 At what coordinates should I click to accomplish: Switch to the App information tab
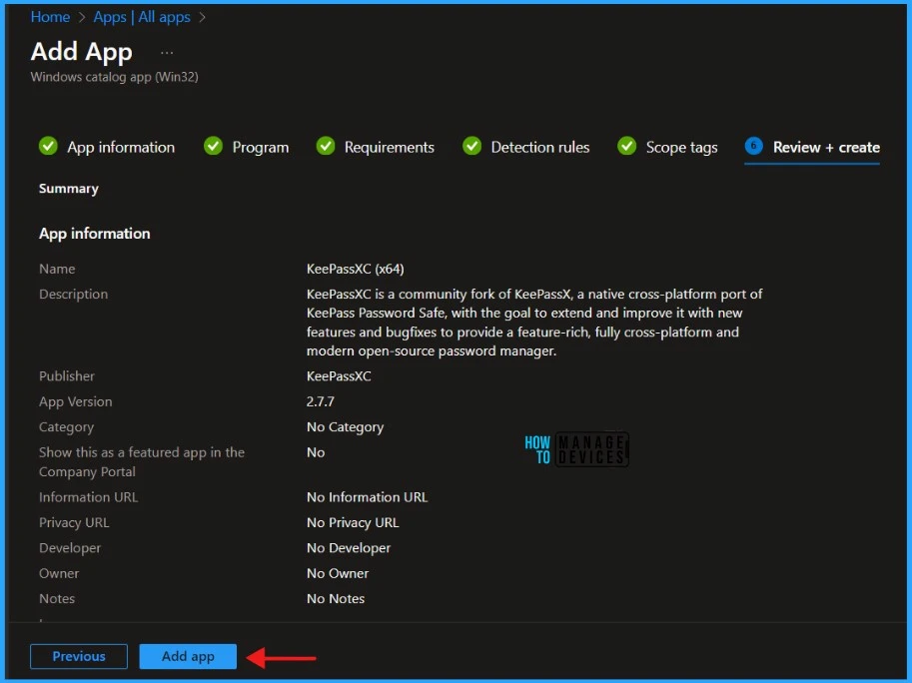pyautogui.click(x=121, y=147)
